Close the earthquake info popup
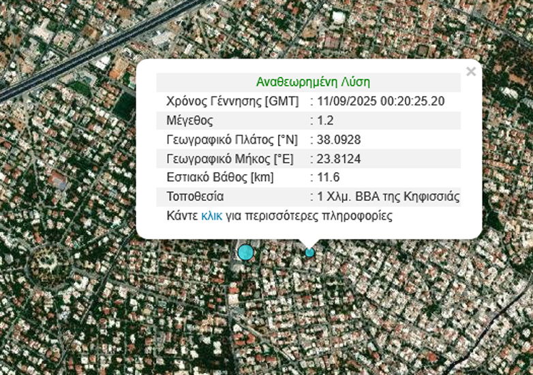 pyautogui.click(x=470, y=71)
